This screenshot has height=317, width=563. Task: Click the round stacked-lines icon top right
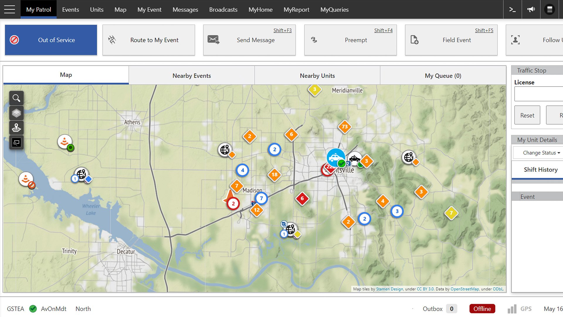point(550,9)
